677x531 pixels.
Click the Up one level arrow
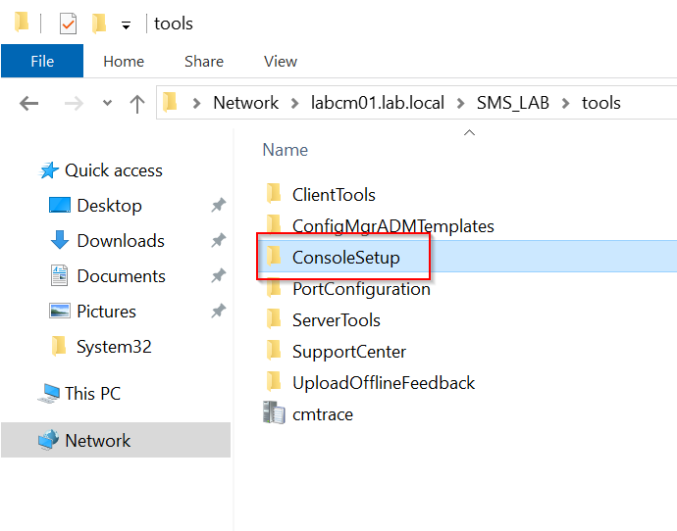pyautogui.click(x=136, y=104)
